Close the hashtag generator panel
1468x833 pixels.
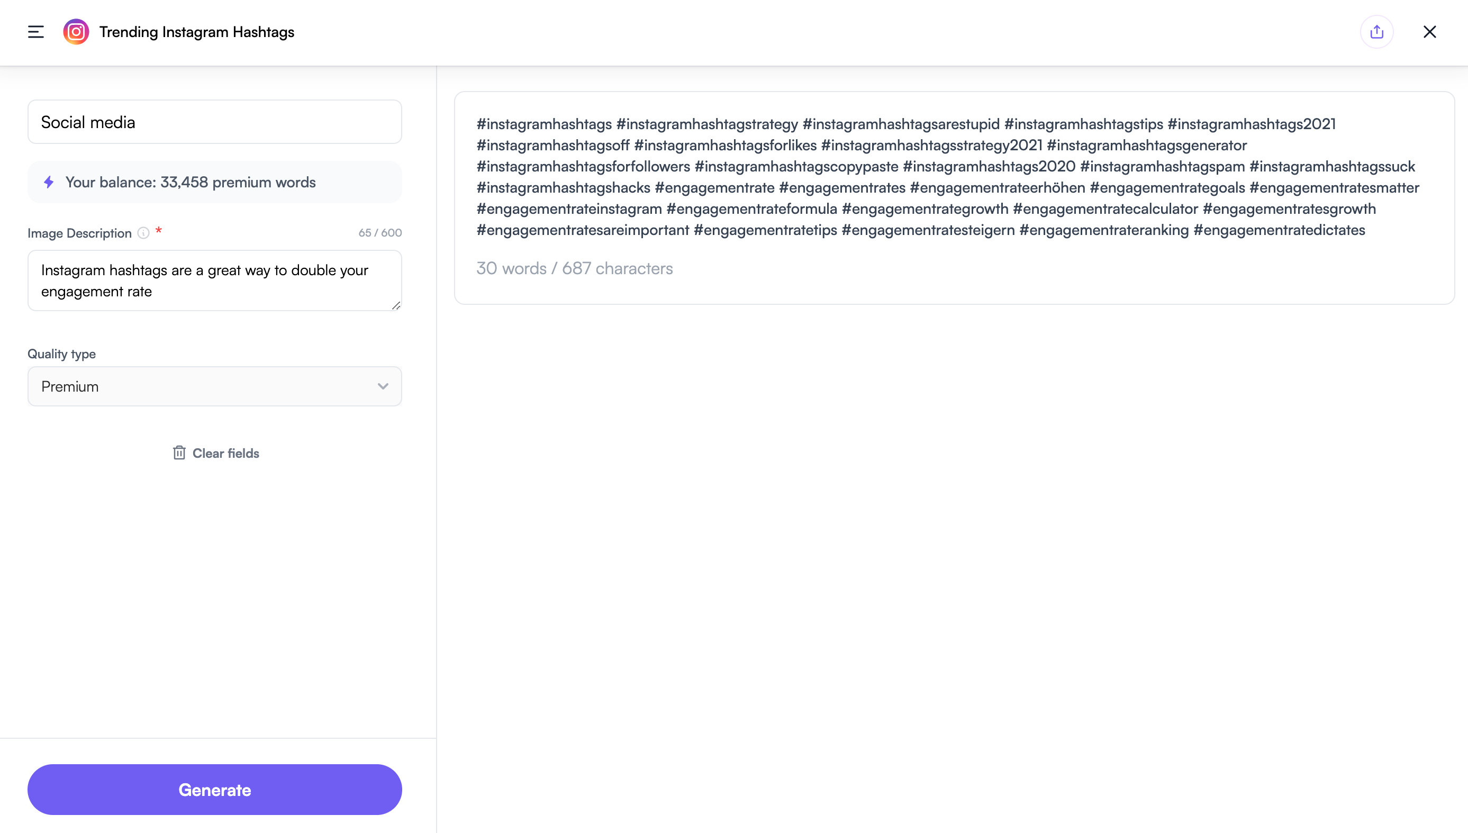pos(1429,32)
